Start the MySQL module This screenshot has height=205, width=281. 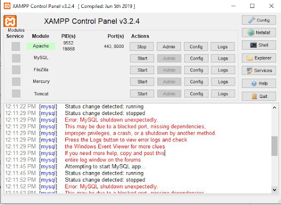[142, 58]
